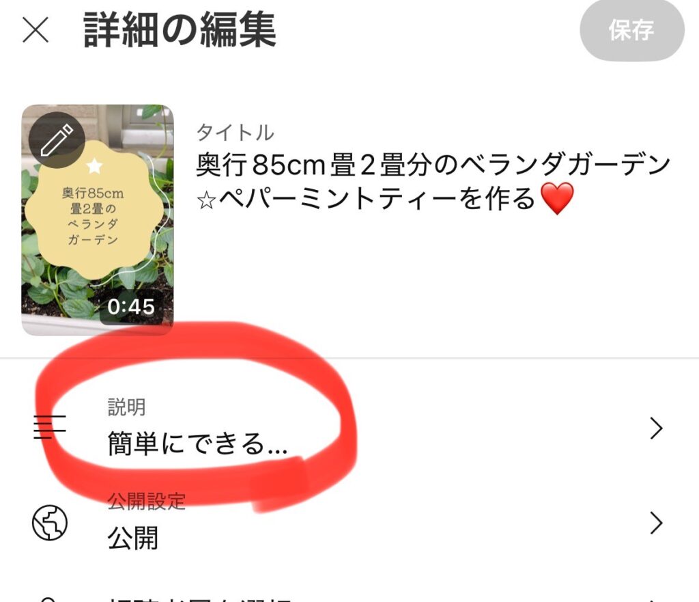Select the 説明 label

coord(126,407)
